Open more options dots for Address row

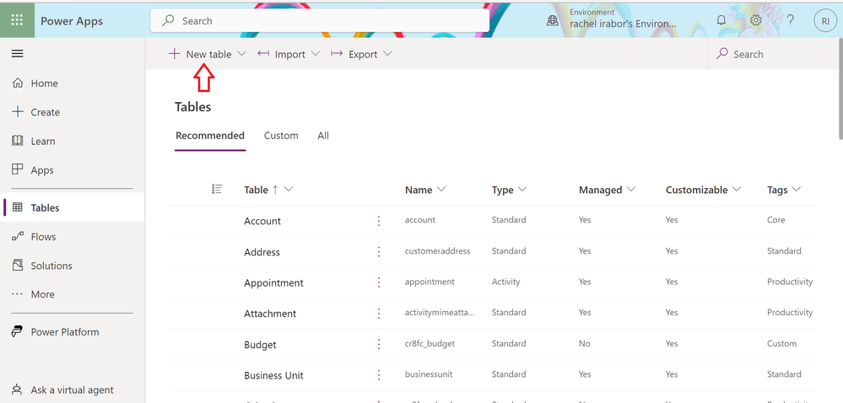point(379,251)
